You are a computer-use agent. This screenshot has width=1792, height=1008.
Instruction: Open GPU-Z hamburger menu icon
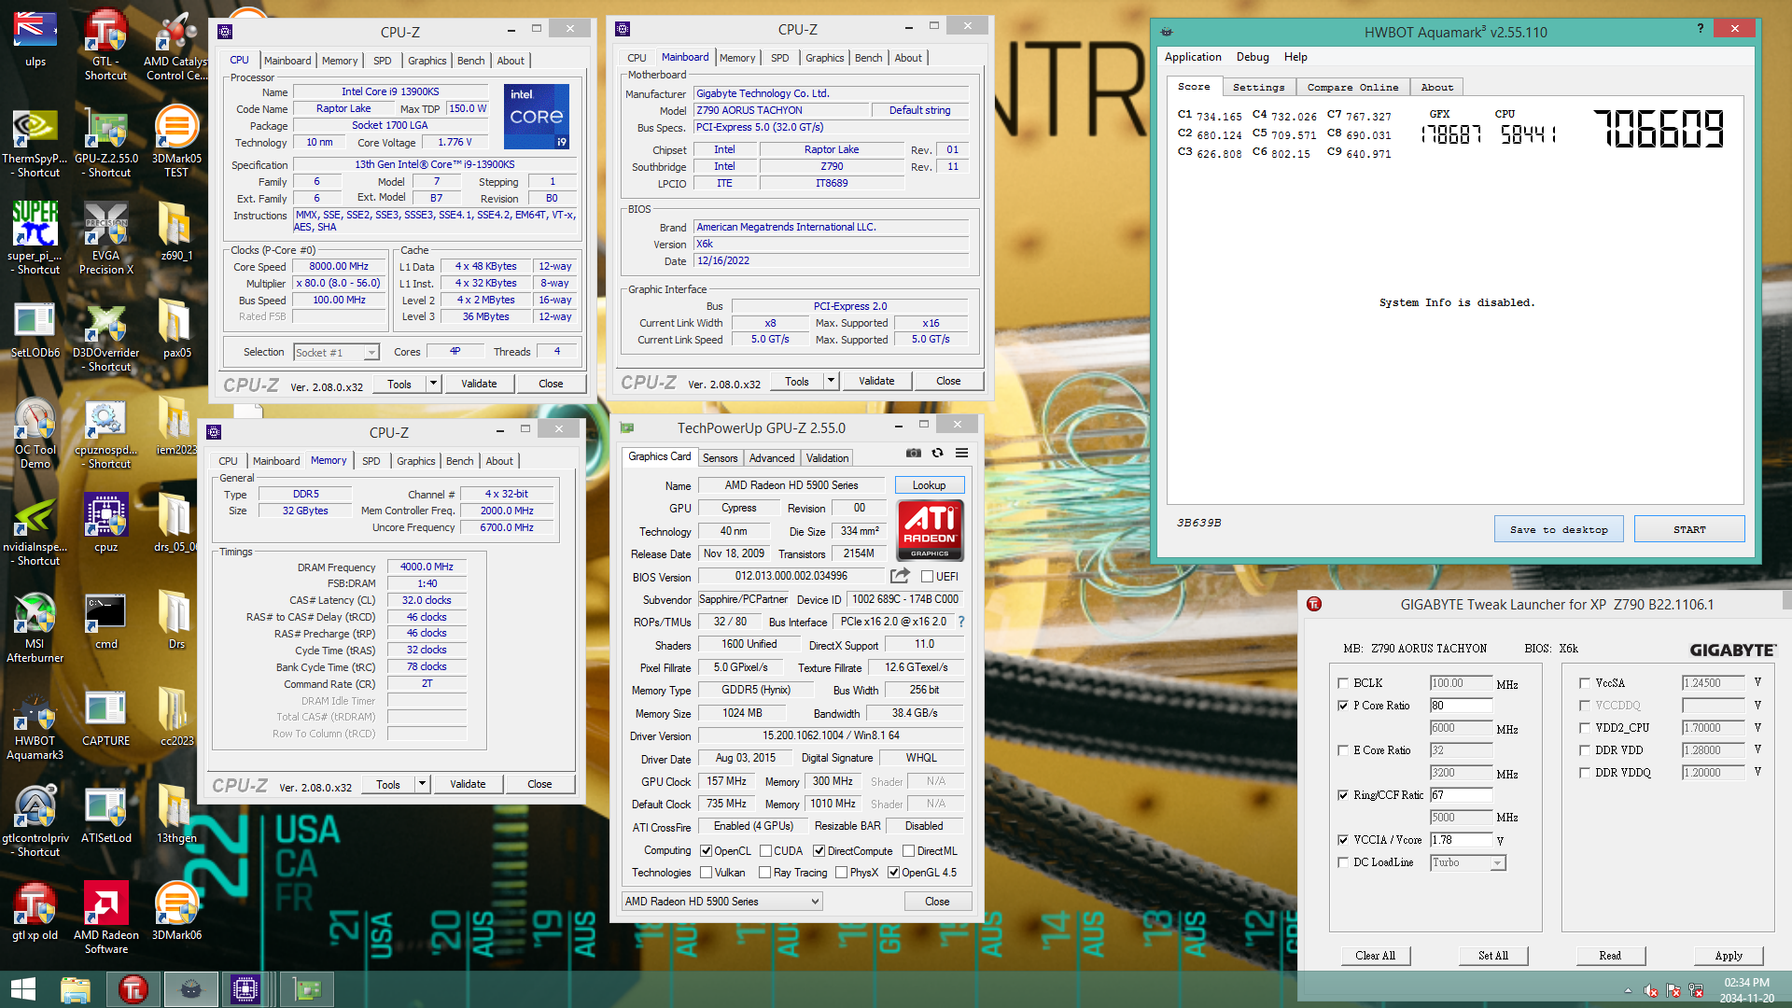pyautogui.click(x=961, y=453)
